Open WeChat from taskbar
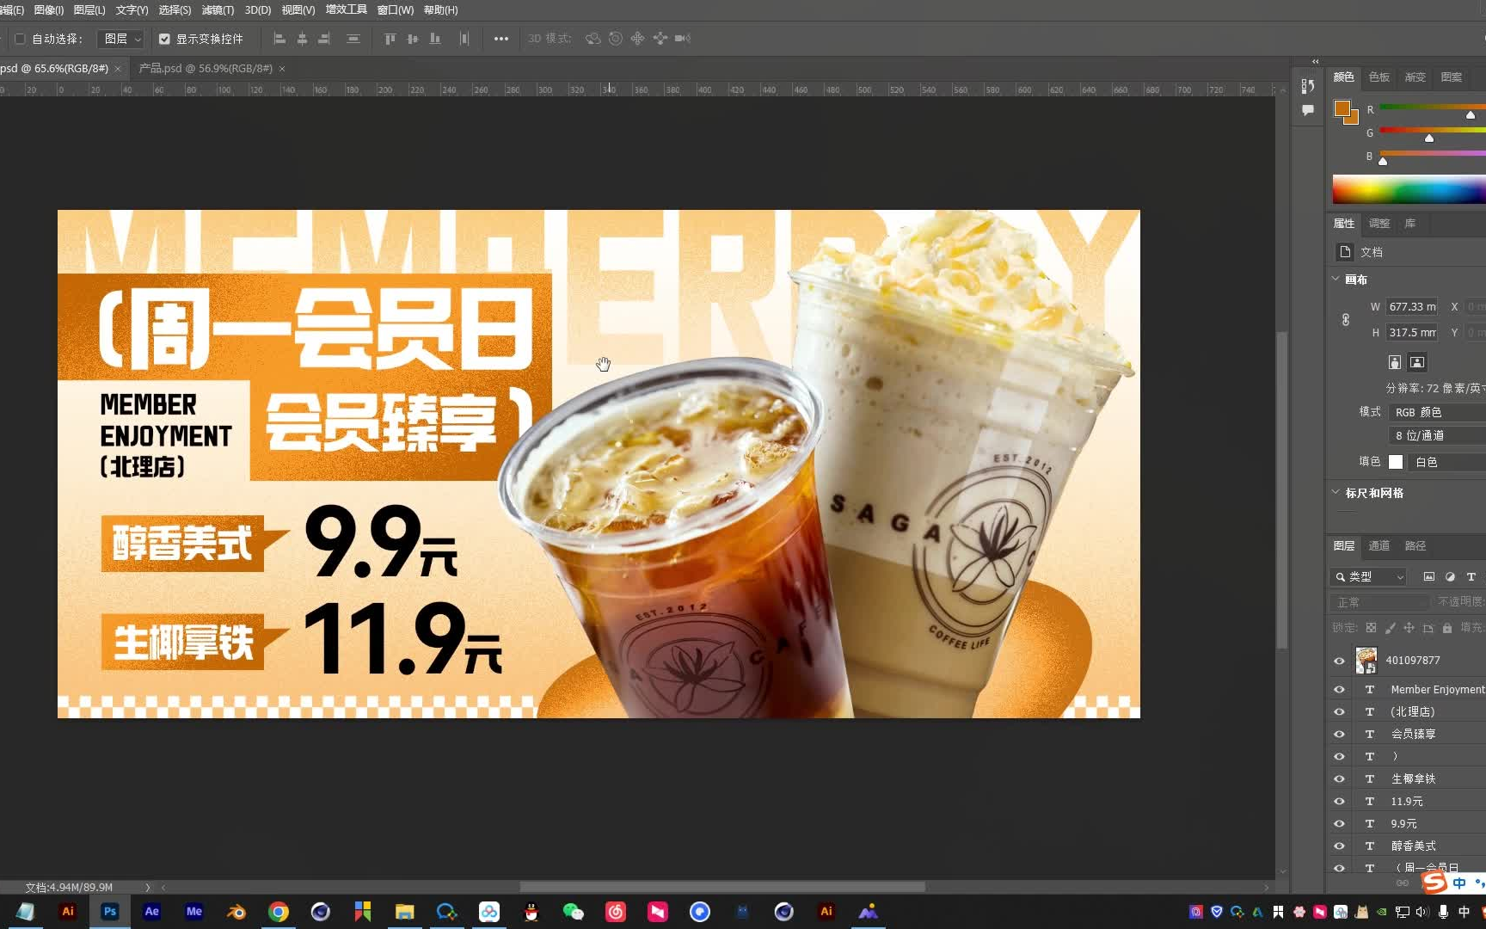Screen dimensions: 1486x929 click(573, 912)
